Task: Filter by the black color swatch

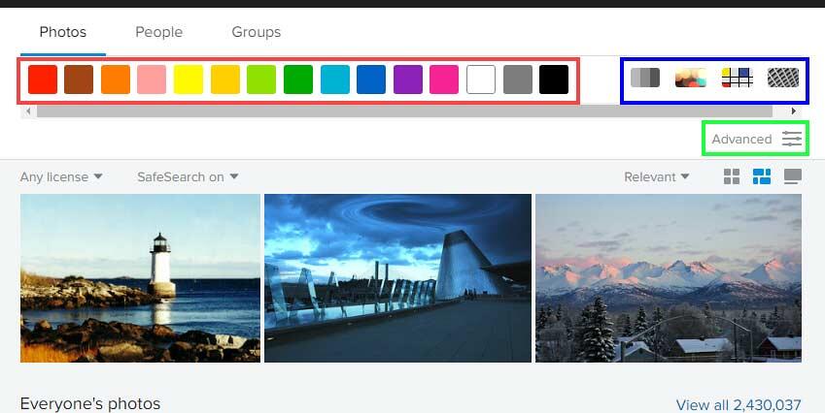Action: point(554,79)
